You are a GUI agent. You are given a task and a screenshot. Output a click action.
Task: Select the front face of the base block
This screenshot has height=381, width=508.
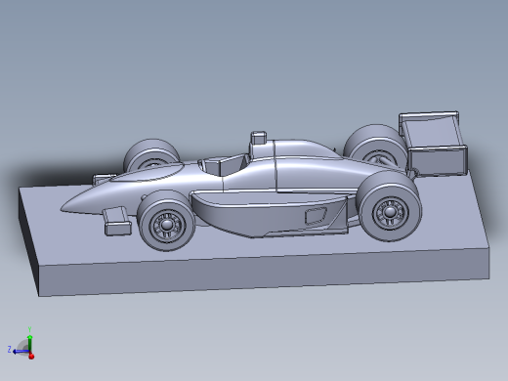[264, 272]
